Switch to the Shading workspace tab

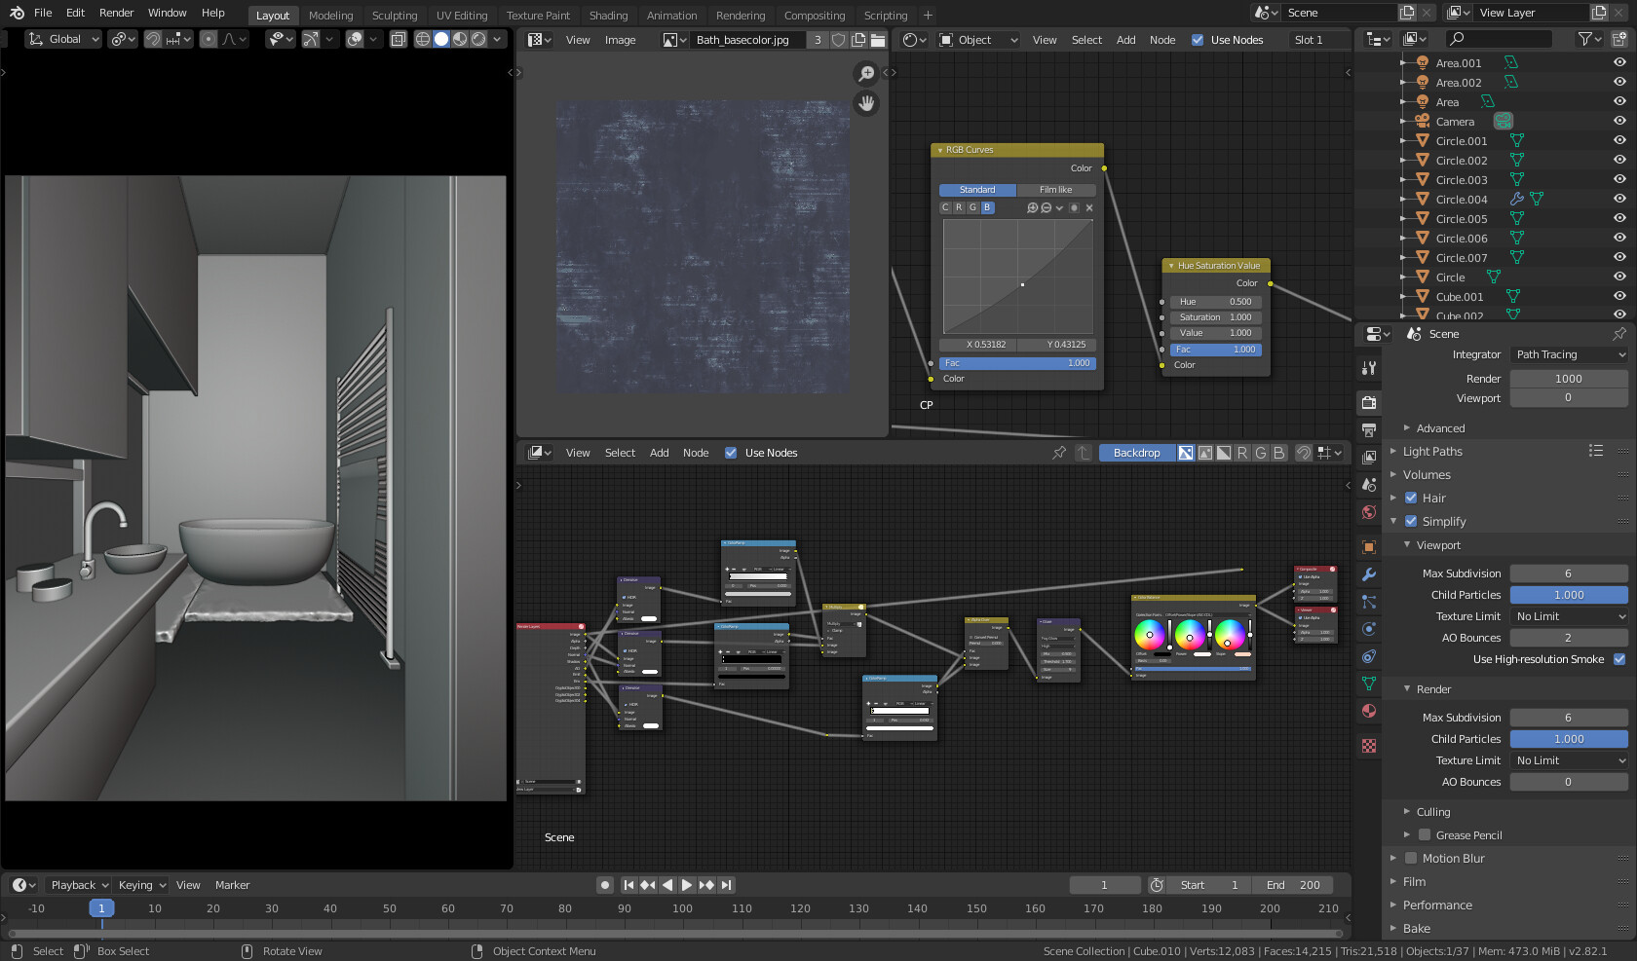click(608, 16)
